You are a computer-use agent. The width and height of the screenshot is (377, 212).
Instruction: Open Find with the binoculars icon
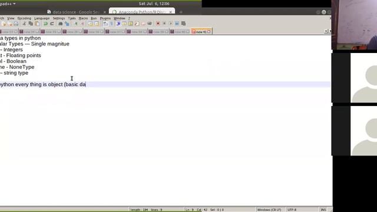click(60, 24)
